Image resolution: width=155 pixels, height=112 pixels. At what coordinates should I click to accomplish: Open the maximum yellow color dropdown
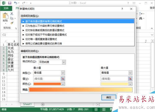(130, 84)
